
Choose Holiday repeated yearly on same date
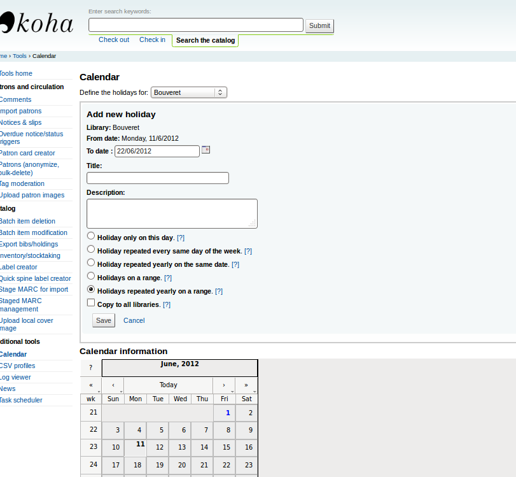point(91,262)
